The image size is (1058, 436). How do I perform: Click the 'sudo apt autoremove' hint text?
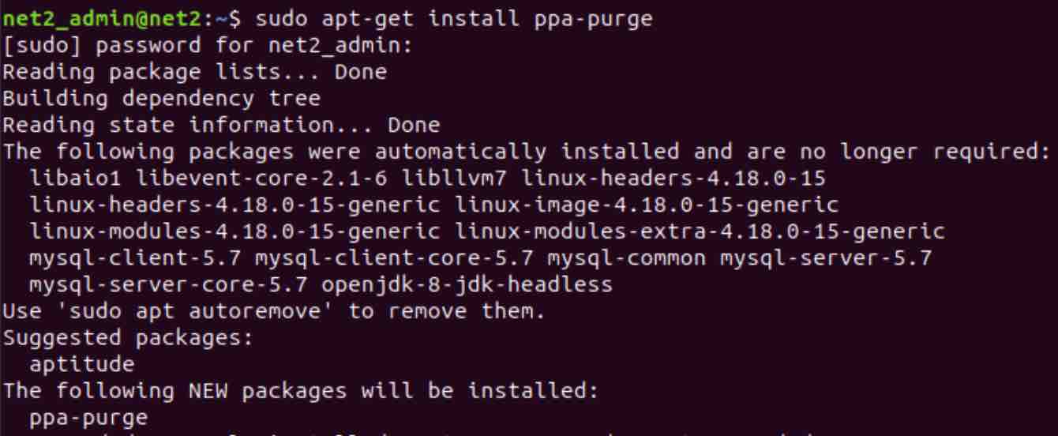tap(194, 311)
